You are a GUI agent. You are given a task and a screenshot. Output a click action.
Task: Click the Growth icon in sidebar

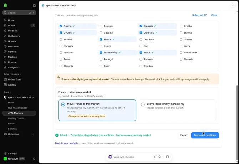click(5, 41)
